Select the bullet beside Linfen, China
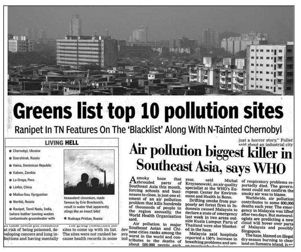This screenshot has width=301, height=252. (10, 187)
